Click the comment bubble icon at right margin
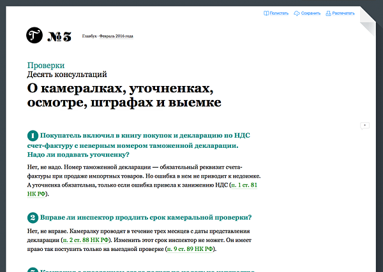The image size is (383, 272). pyautogui.click(x=364, y=125)
